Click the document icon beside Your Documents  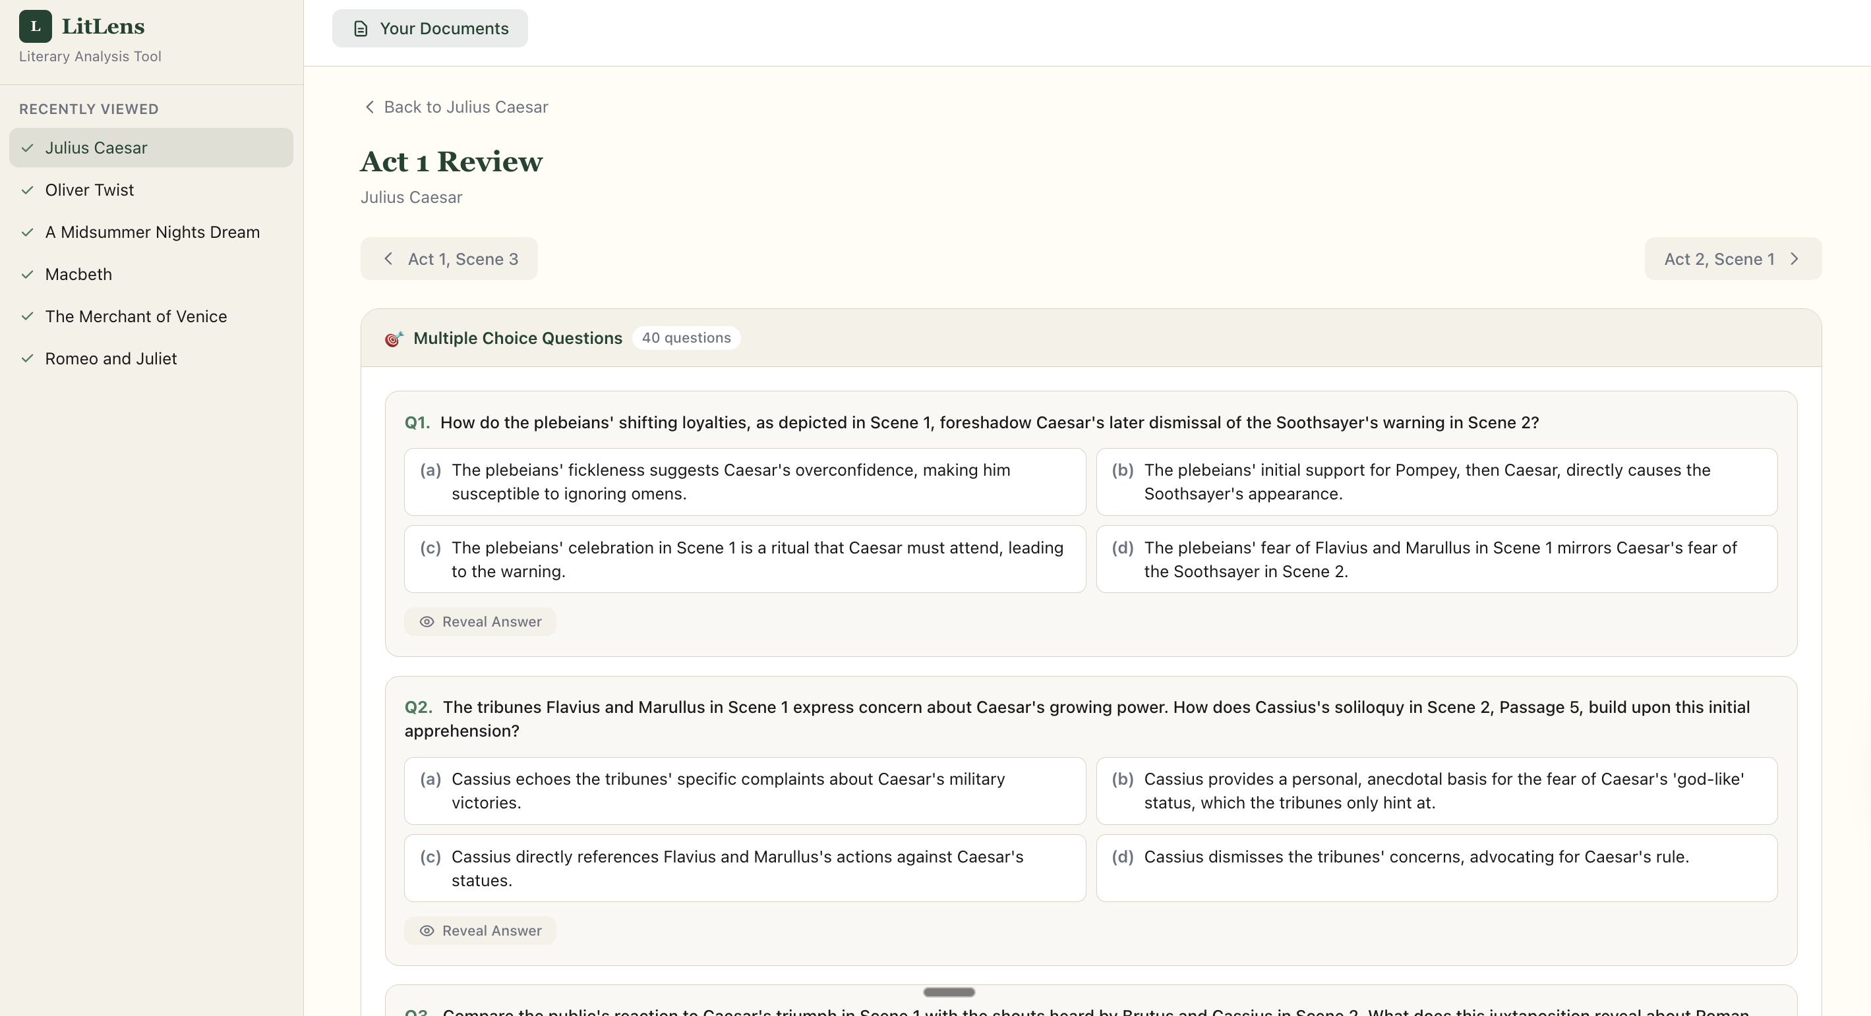coord(360,28)
